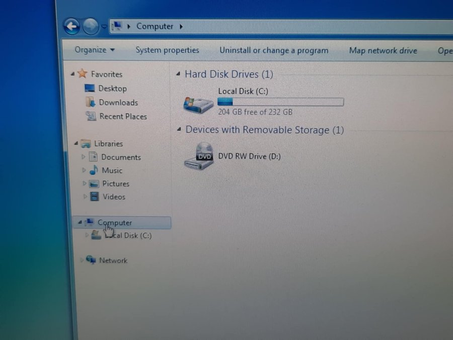Screen dimensions: 453x340
Task: Collapse the Favorites section arrow
Action: [x=73, y=75]
